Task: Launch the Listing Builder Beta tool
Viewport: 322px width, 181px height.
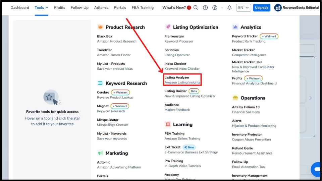Action: point(176,91)
